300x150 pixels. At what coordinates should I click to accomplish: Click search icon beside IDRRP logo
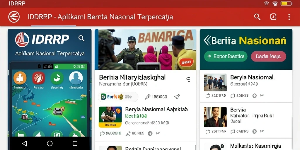click(81, 38)
